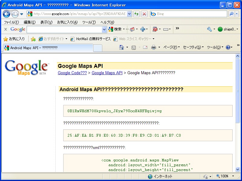
Task: Click the インターネット zone globe icon
Action: (150, 176)
